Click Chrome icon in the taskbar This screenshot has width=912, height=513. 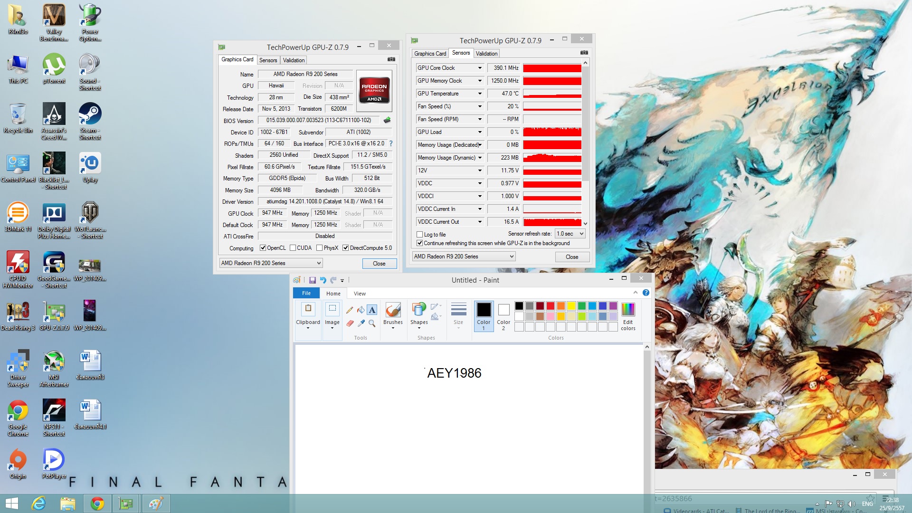97,503
